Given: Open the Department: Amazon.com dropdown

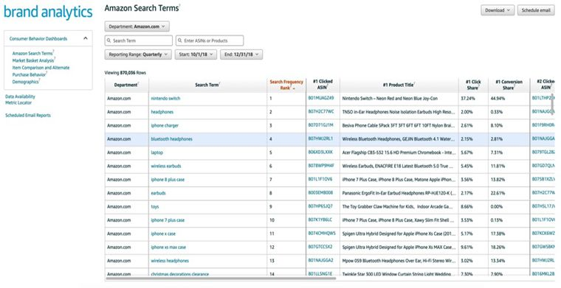Looking at the screenshot, I should (x=137, y=27).
